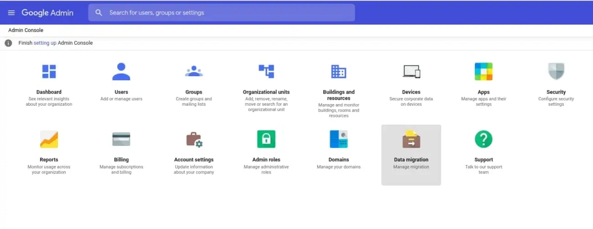Follow the 'setting up' link
593x229 pixels.
(45, 43)
